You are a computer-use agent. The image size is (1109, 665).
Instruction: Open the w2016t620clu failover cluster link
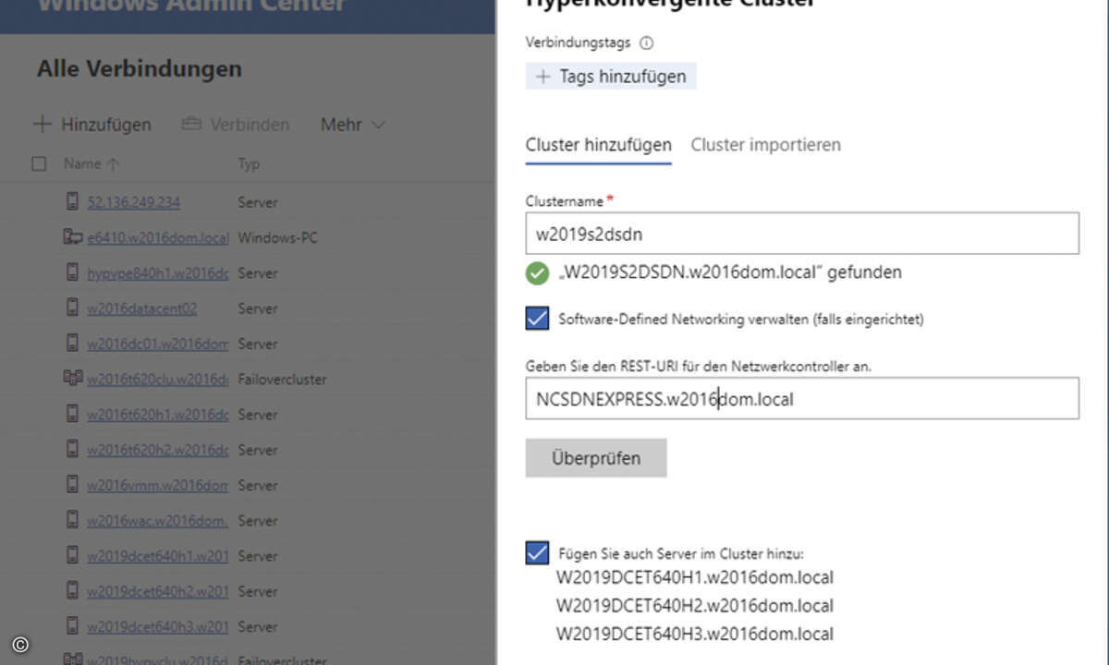(158, 379)
